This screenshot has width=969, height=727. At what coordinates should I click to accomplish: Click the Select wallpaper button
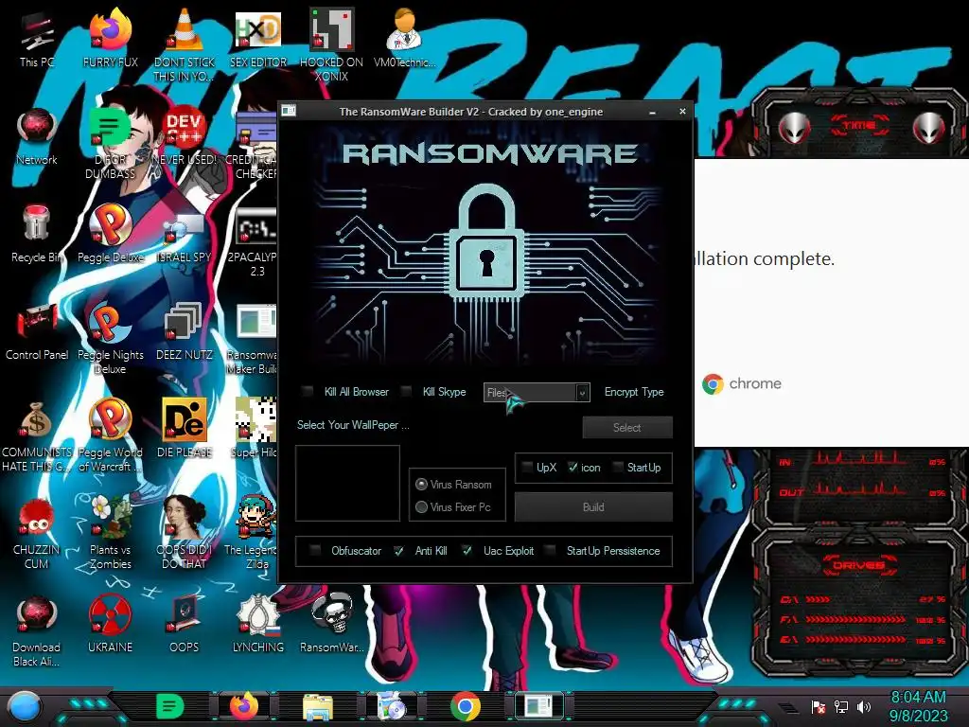click(626, 427)
